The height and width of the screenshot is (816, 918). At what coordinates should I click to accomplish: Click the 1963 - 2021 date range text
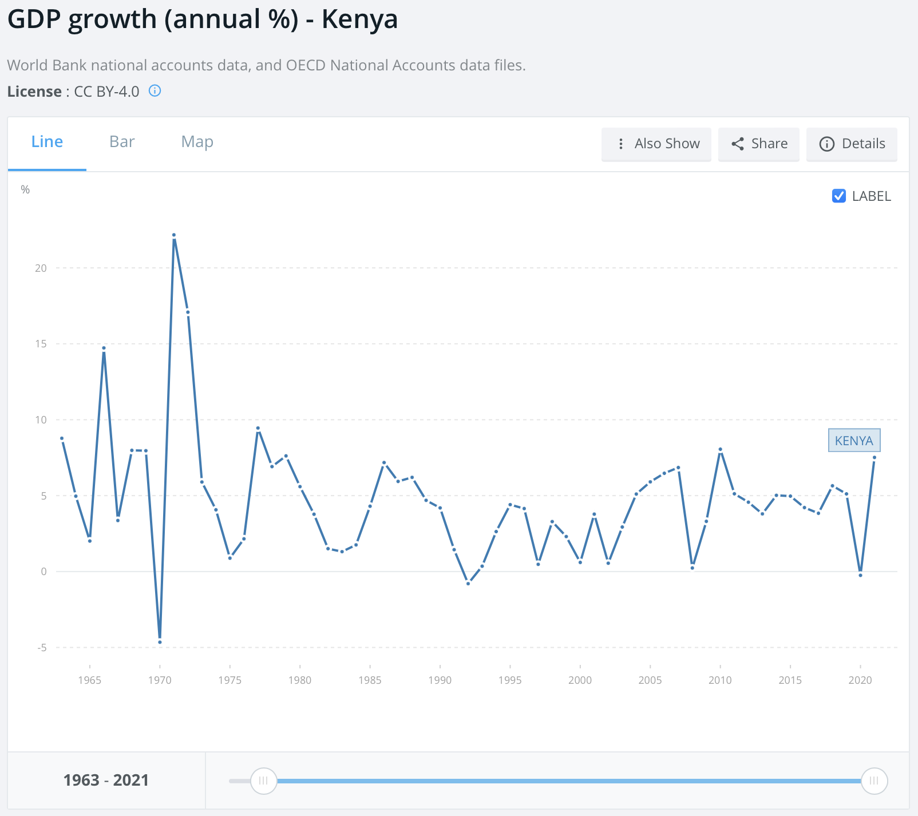[x=106, y=780]
